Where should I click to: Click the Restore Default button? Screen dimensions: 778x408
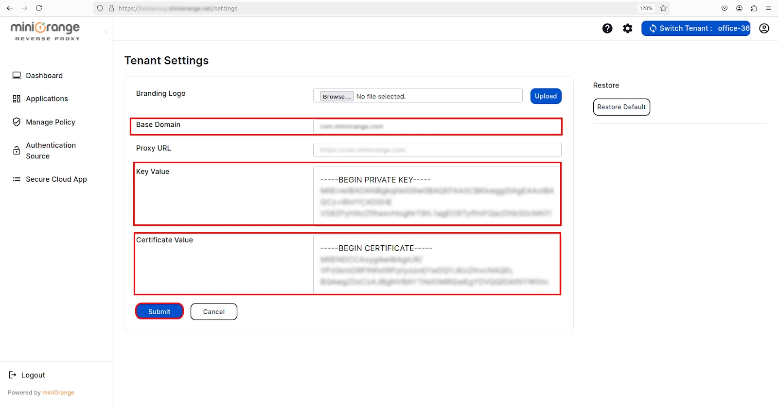pos(621,107)
